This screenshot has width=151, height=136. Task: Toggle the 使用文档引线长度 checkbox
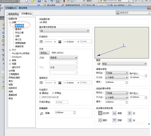pos(40,97)
